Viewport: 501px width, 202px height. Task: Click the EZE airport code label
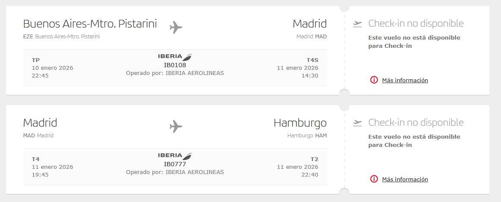tap(28, 37)
